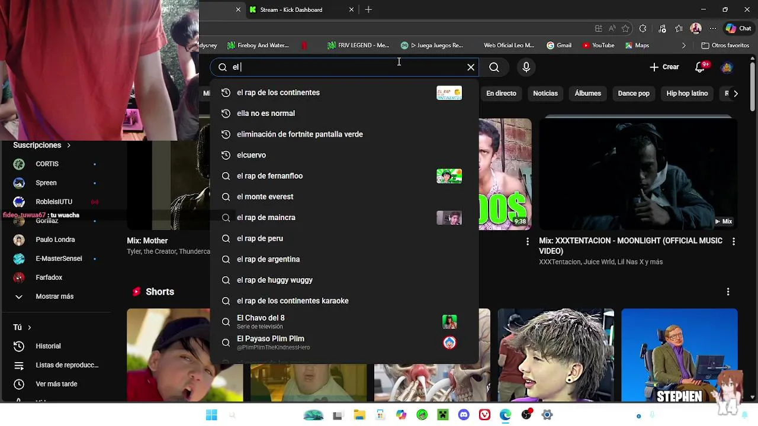
Task: Click the Crear button
Action: point(664,67)
